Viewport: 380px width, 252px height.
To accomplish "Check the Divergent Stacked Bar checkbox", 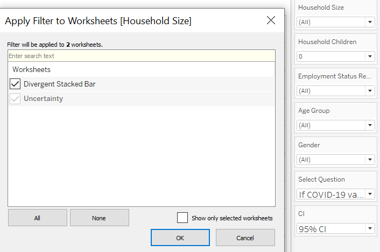I will point(15,84).
